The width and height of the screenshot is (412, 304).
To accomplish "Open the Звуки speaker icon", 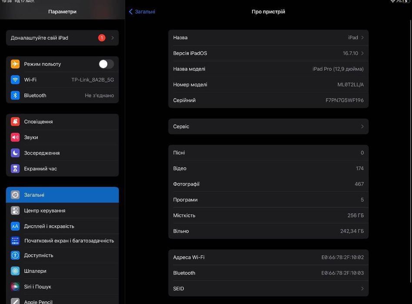I will click(x=15, y=137).
